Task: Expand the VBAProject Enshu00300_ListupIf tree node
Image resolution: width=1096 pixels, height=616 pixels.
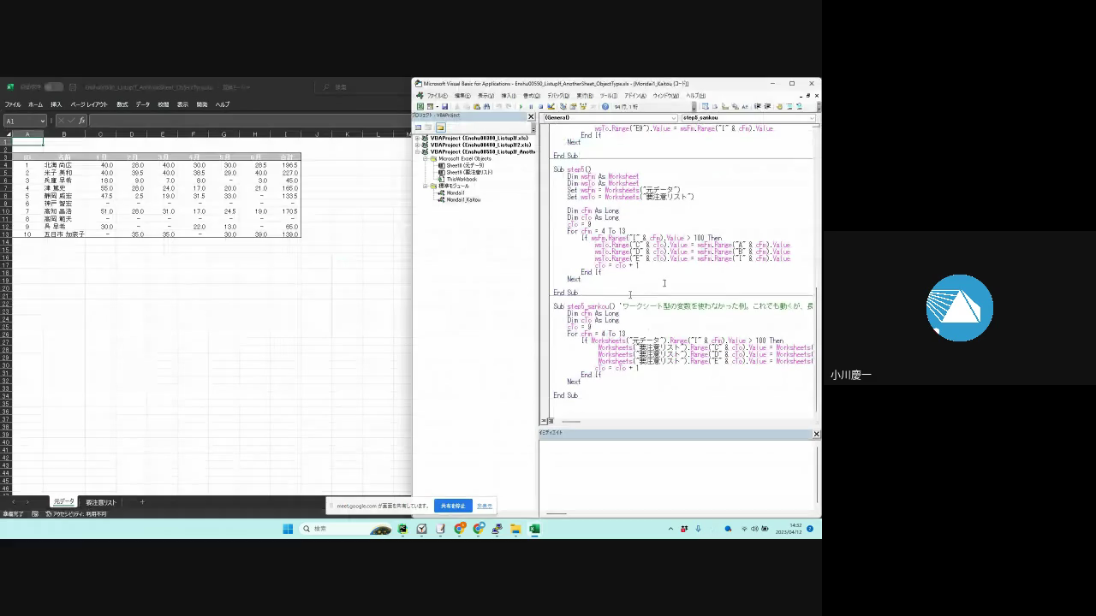Action: [x=418, y=138]
